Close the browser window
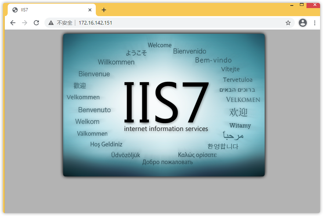The width and height of the screenshot is (323, 216). (314, 5)
